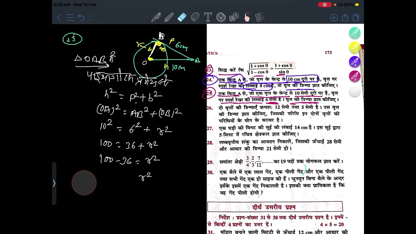Tap the red screen recording indicator

pyautogui.click(x=324, y=5)
